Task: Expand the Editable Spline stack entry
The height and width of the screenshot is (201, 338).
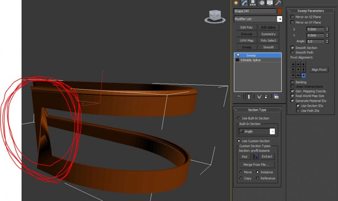Action: click(237, 60)
